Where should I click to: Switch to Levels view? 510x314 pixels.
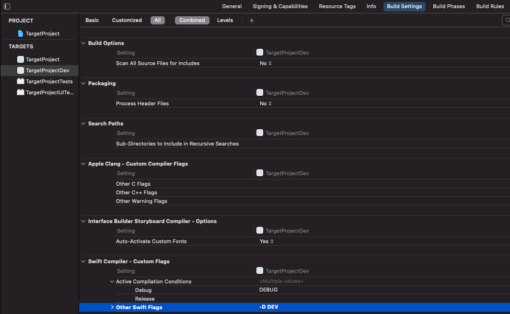point(225,20)
